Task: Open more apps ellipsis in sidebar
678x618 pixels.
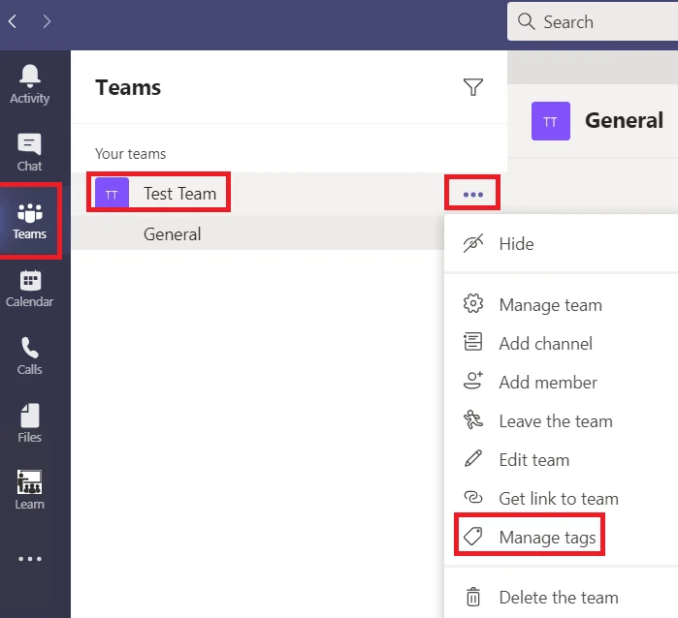Action: tap(30, 559)
